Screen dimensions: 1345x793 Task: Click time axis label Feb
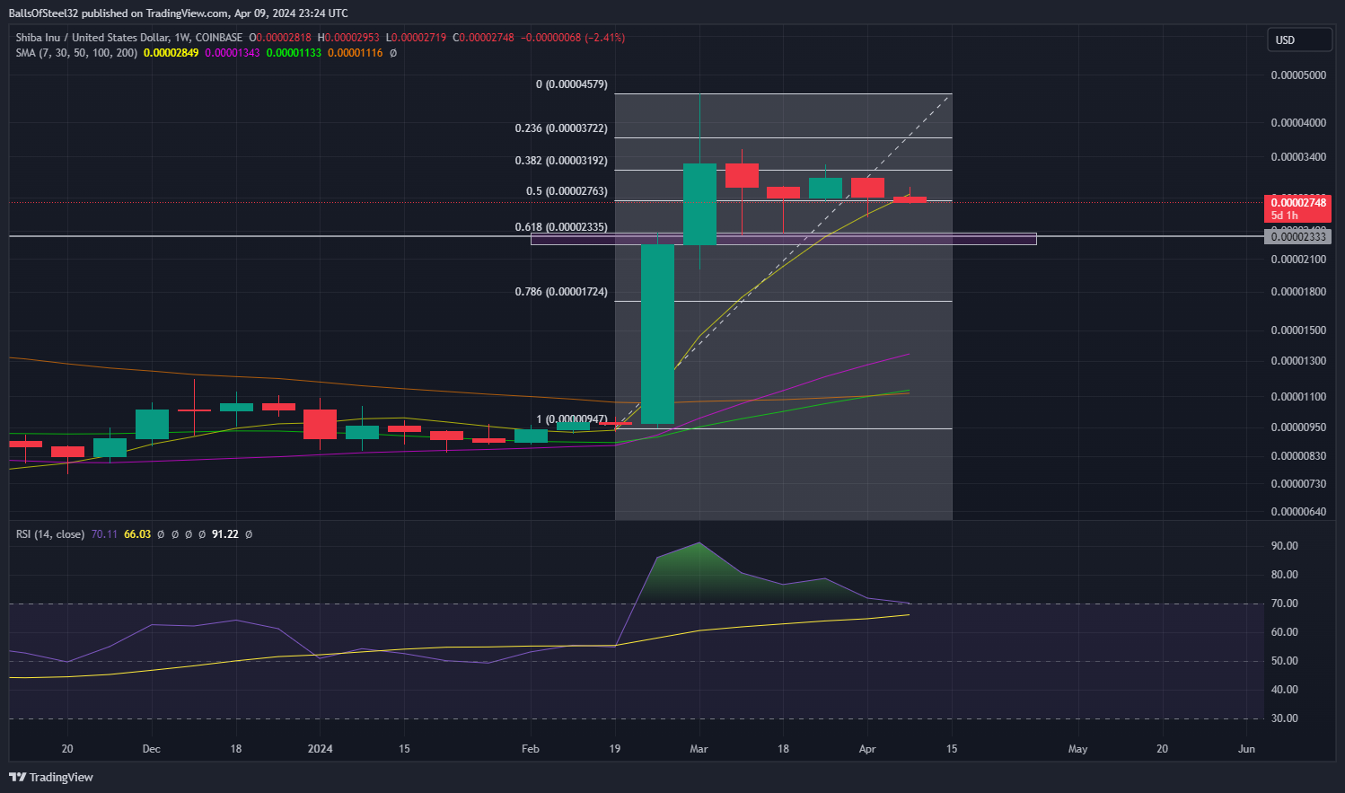pyautogui.click(x=531, y=749)
